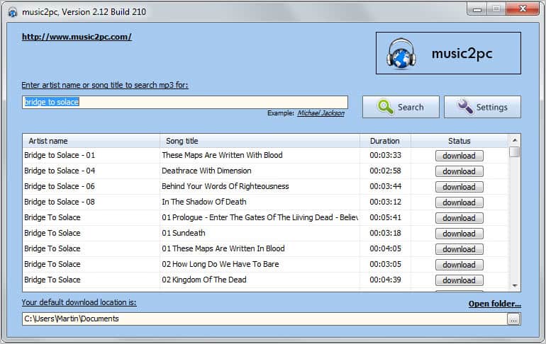Sort by the Song title column header

[x=260, y=141]
